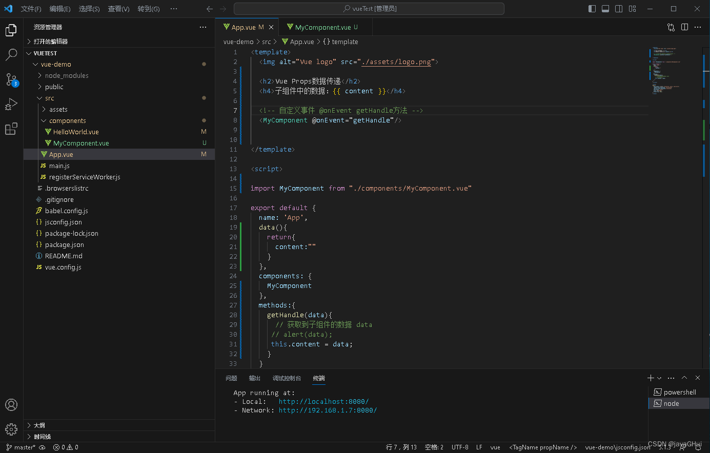Viewport: 710px width, 453px height.
Task: Toggle the primary side bar visibility
Action: (592, 8)
